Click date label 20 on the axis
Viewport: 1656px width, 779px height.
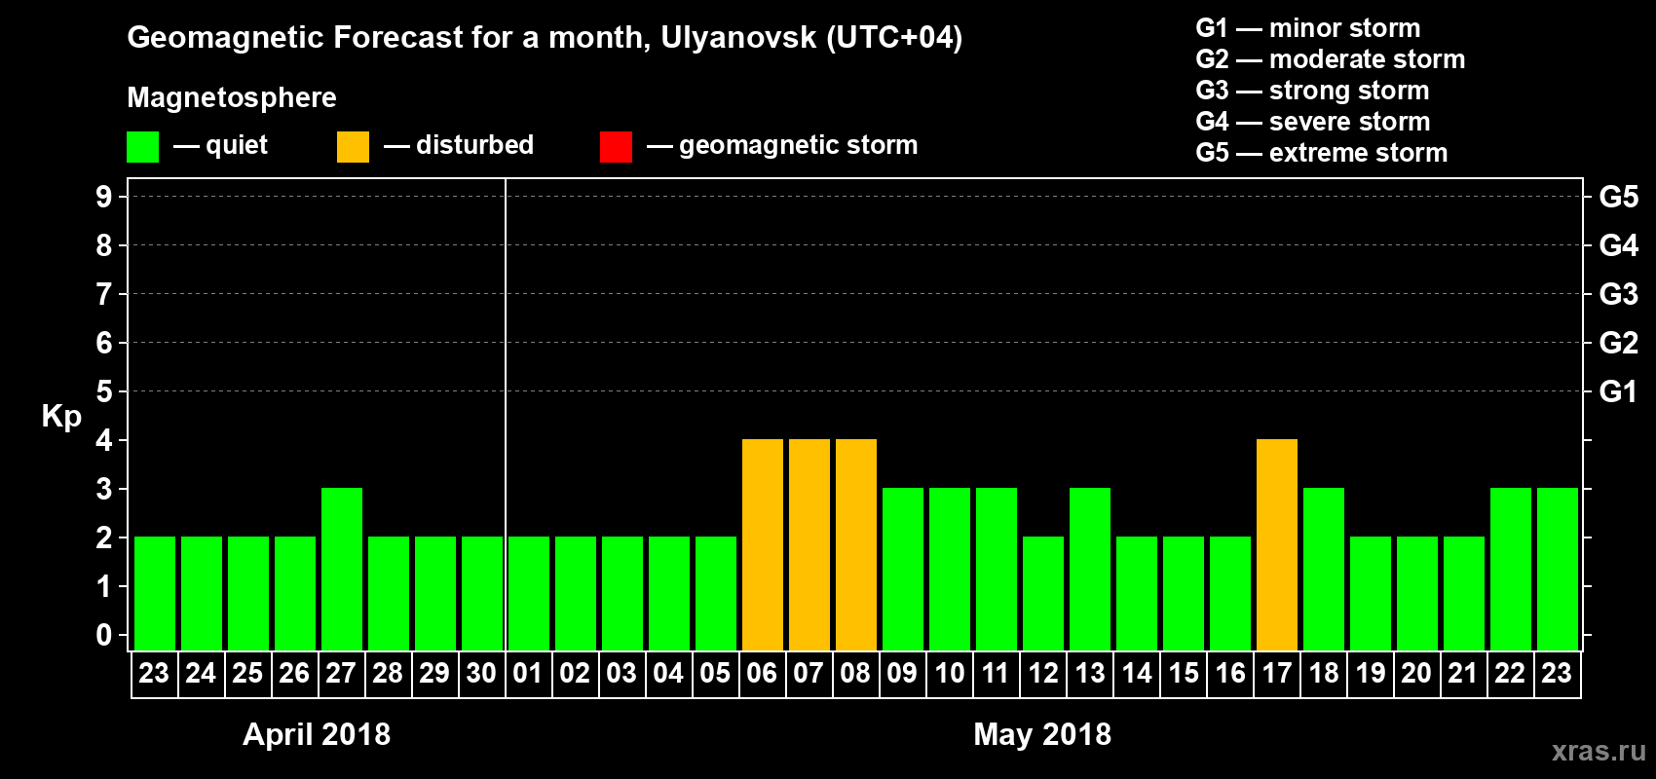coord(1416,673)
